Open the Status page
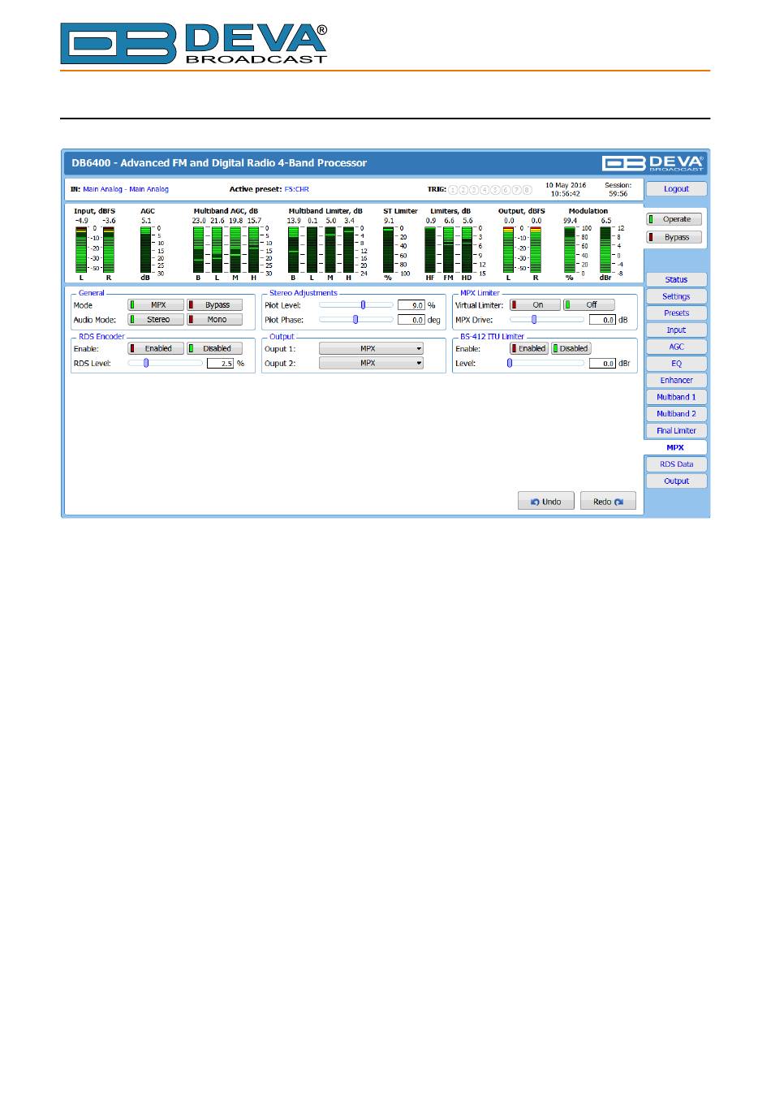 676,279
